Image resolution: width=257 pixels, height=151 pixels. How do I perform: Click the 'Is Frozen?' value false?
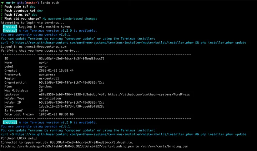[x=44, y=110]
